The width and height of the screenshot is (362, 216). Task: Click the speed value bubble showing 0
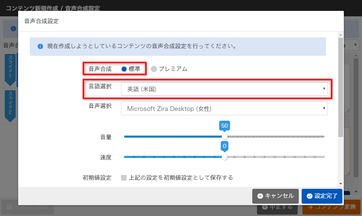(x=225, y=146)
